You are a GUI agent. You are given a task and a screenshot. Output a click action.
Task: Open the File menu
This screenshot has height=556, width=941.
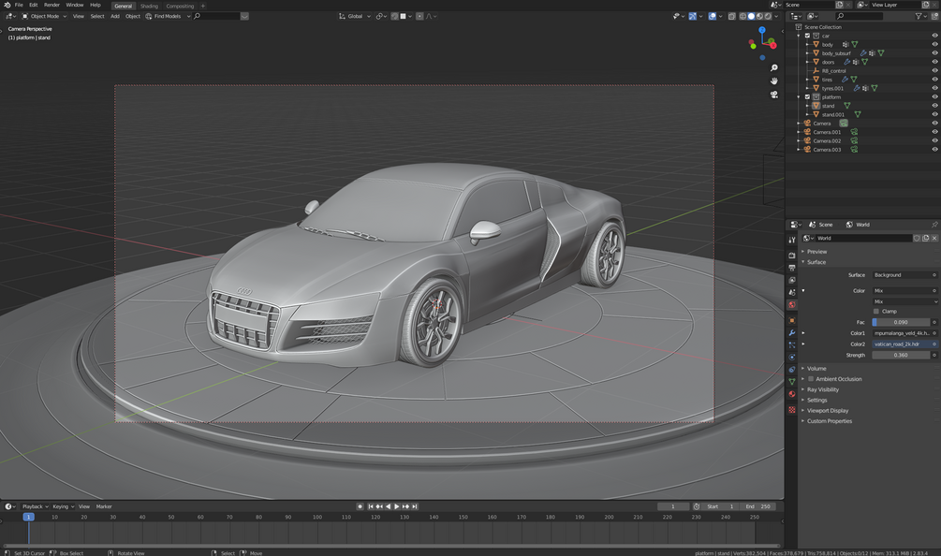tap(19, 5)
